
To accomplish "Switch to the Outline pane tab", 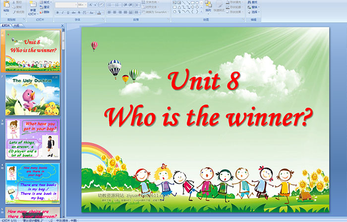I will click(x=16, y=26).
